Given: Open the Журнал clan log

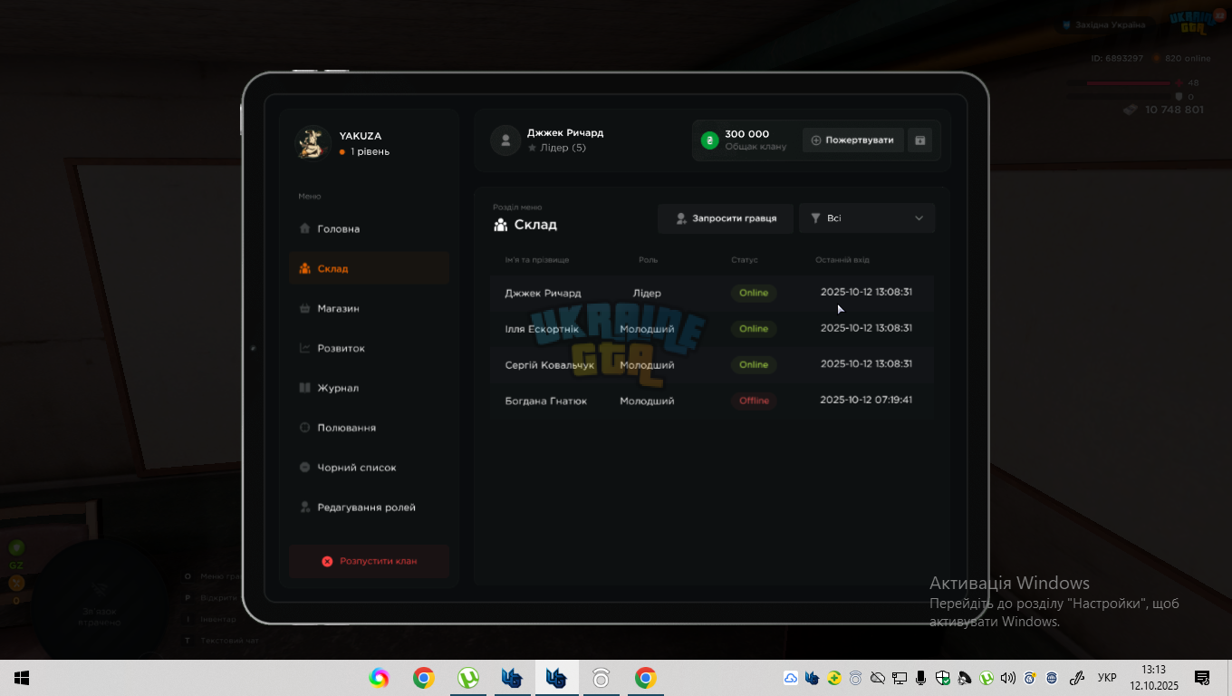Looking at the screenshot, I should [369, 388].
